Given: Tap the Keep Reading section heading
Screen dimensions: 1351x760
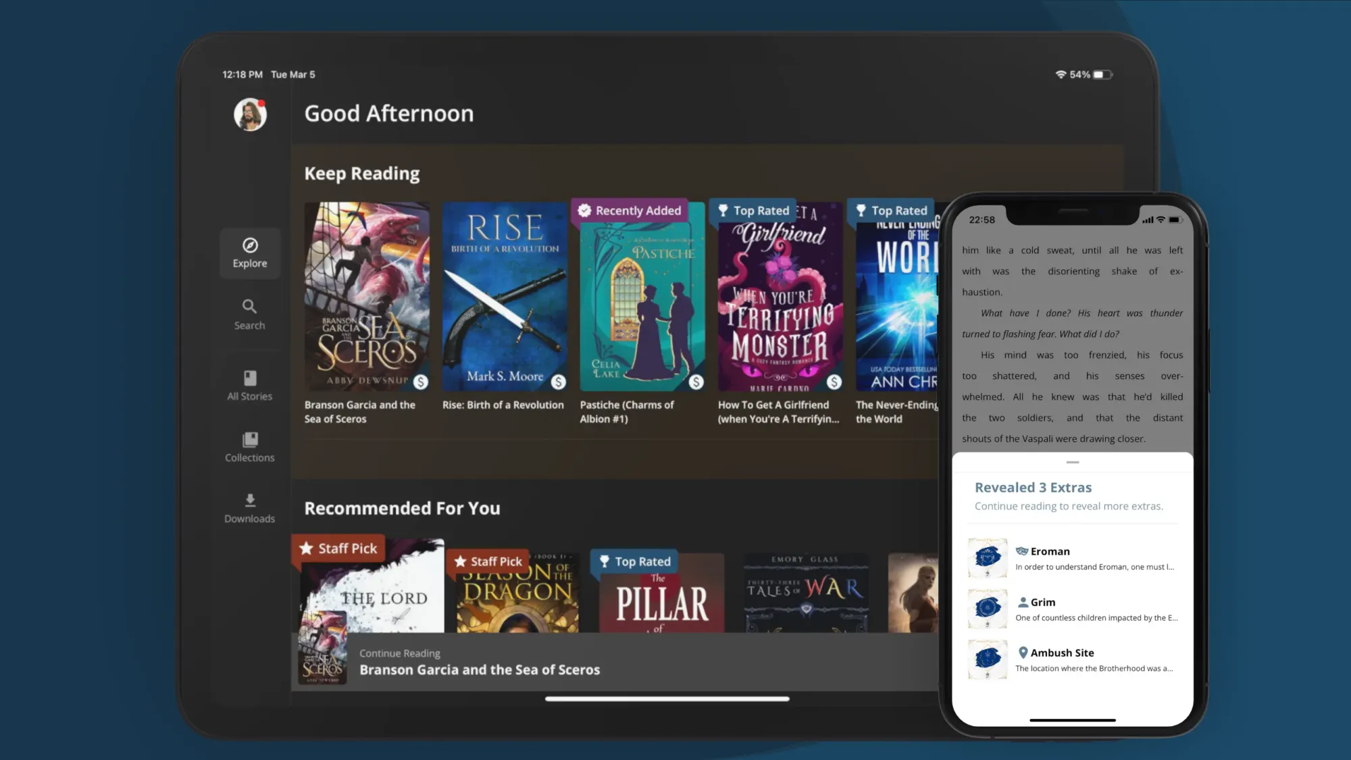Looking at the screenshot, I should (362, 174).
